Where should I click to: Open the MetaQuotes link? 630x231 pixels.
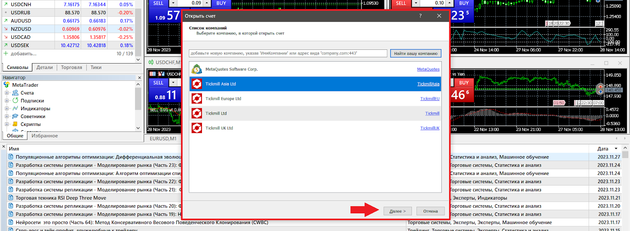(x=428, y=69)
